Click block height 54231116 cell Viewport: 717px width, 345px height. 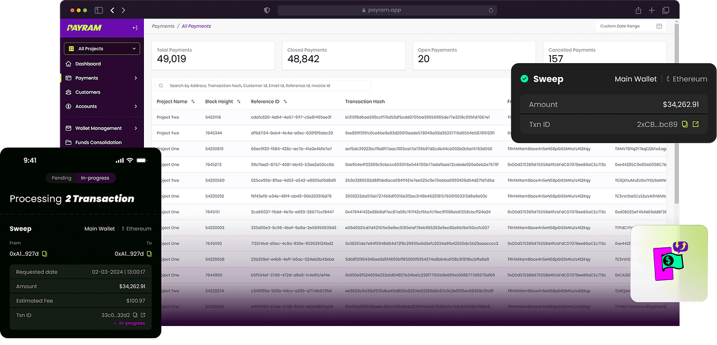point(213,117)
